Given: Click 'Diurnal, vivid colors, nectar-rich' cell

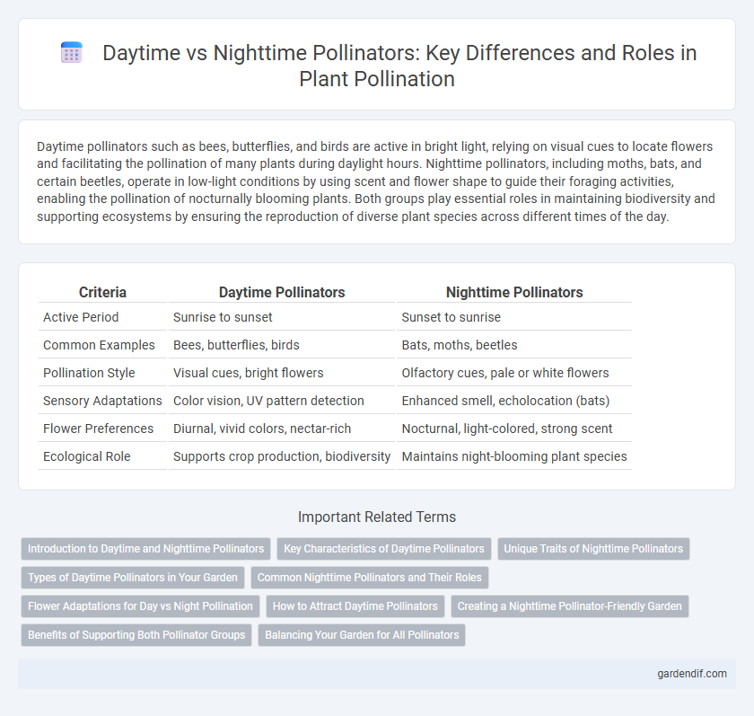Looking at the screenshot, I should (282, 429).
